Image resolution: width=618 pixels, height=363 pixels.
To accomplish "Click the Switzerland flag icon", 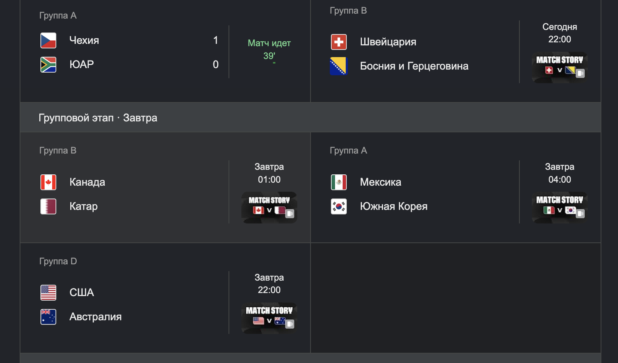I will click(x=339, y=42).
